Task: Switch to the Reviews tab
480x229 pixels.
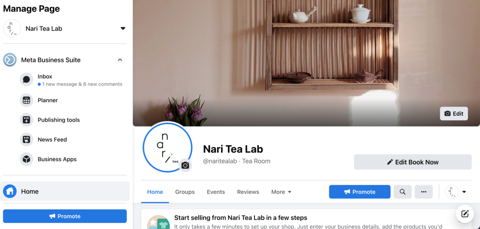Action: (x=248, y=192)
